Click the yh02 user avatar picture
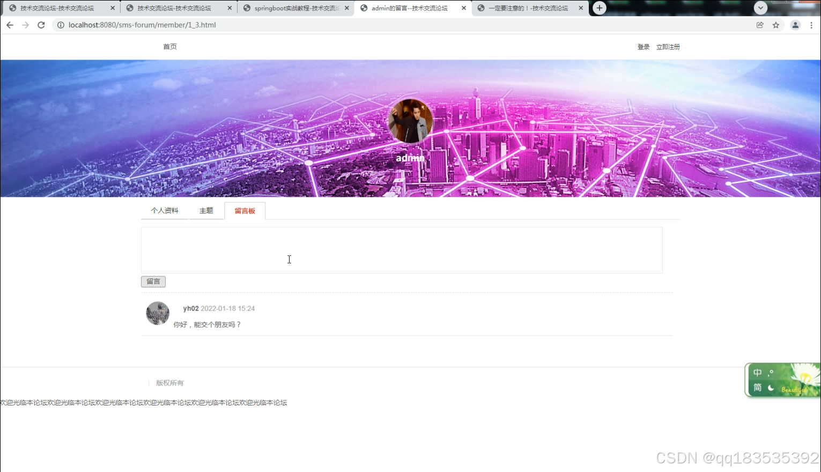 (157, 313)
